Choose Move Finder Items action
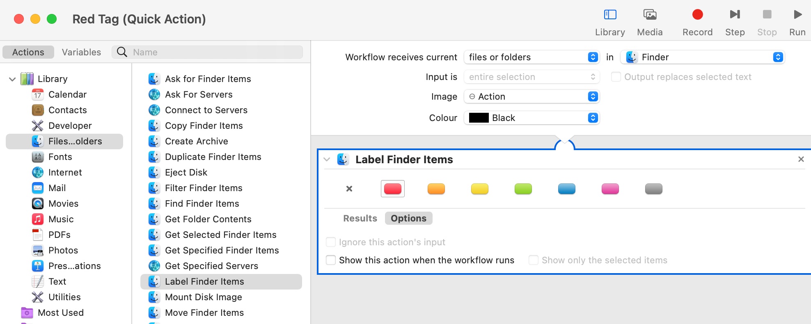Image resolution: width=811 pixels, height=324 pixels. pyautogui.click(x=204, y=313)
